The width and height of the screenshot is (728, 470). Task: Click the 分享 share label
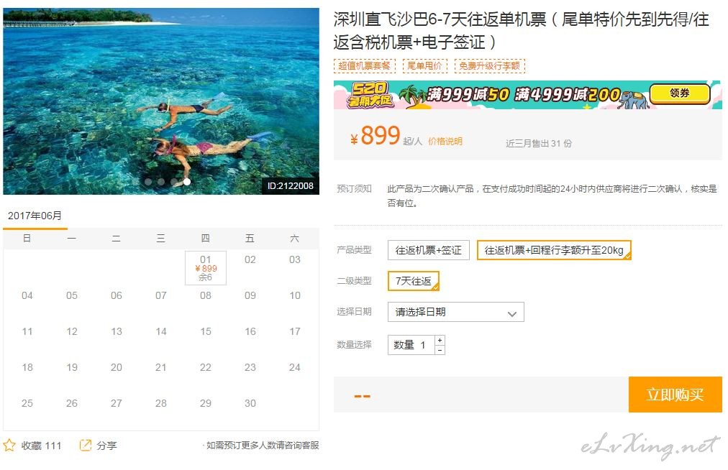[106, 446]
